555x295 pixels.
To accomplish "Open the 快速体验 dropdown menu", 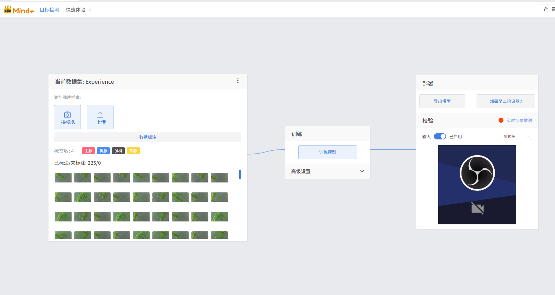I will click(78, 10).
